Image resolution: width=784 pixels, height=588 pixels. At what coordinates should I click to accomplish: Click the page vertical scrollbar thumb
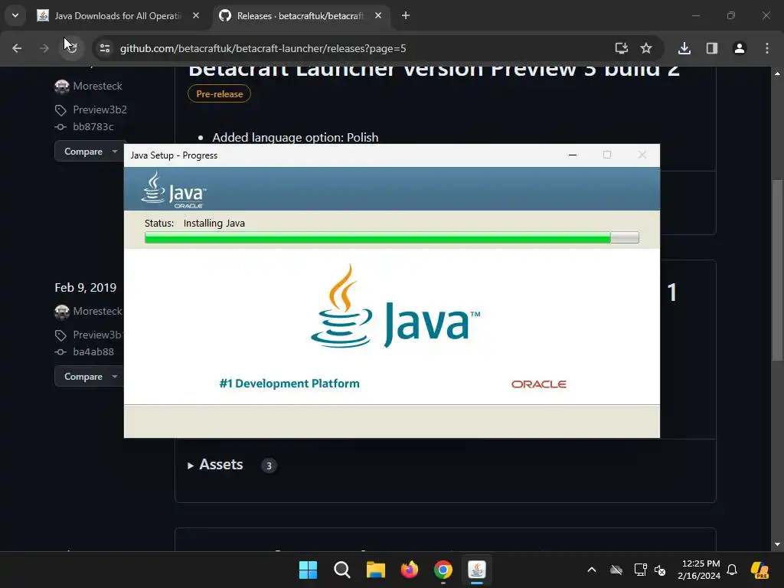777,269
